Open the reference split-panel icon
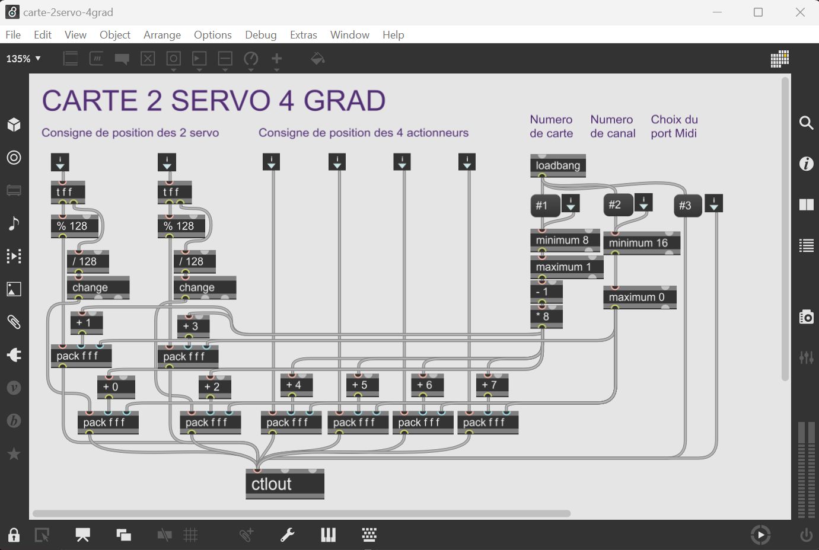The width and height of the screenshot is (819, 550). pos(806,204)
